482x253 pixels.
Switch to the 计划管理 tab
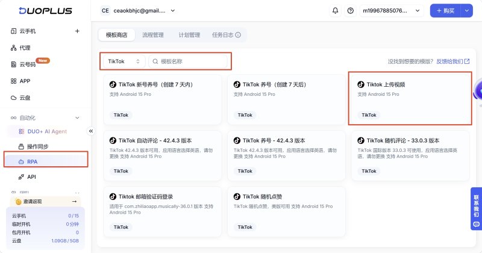click(x=189, y=35)
